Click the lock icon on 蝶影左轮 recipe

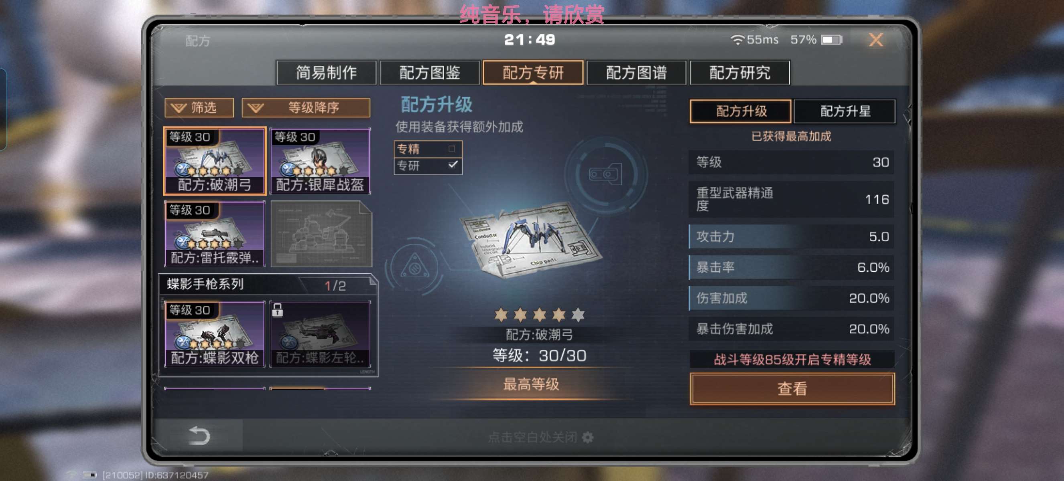[277, 310]
